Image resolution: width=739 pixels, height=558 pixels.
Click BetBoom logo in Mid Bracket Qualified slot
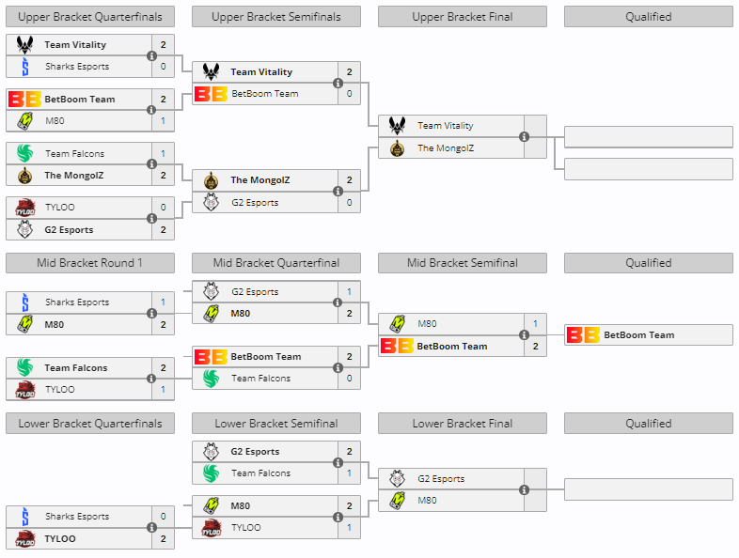[584, 334]
